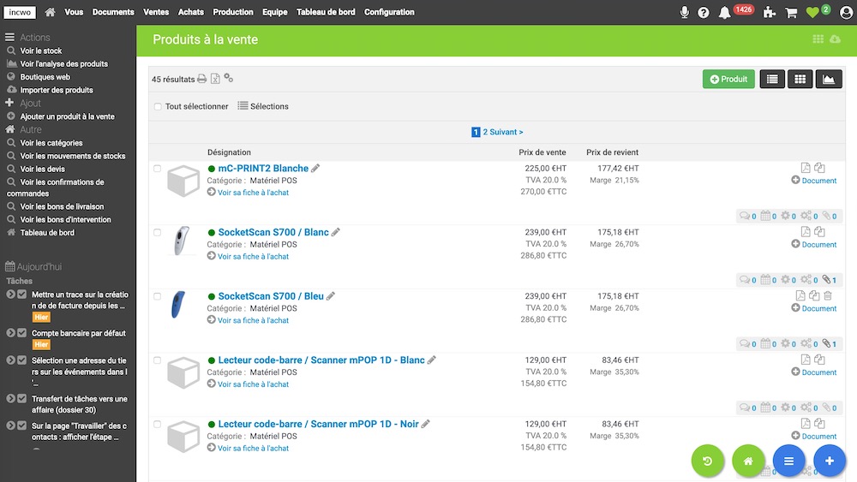Expand the Compte bancaire par défaut arrow
The image size is (857, 482).
coord(10,332)
